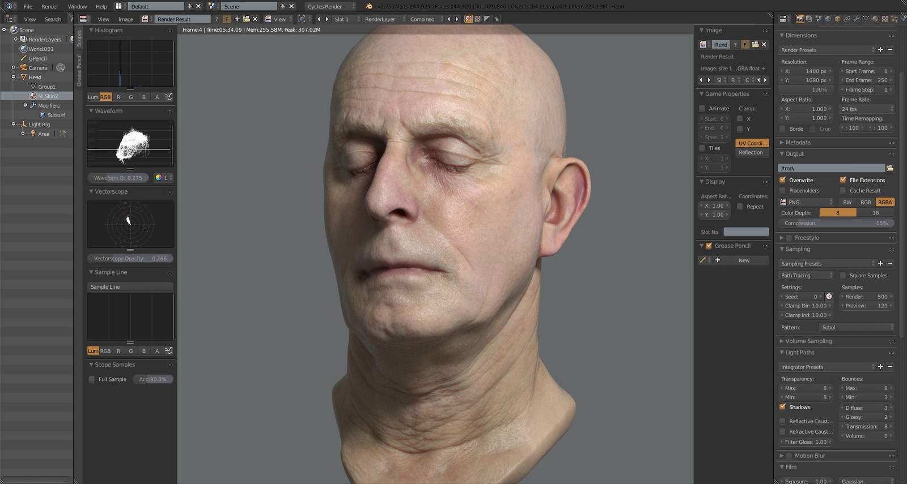
Task: Open the /tmp\ output folder browser icon
Action: coord(890,168)
